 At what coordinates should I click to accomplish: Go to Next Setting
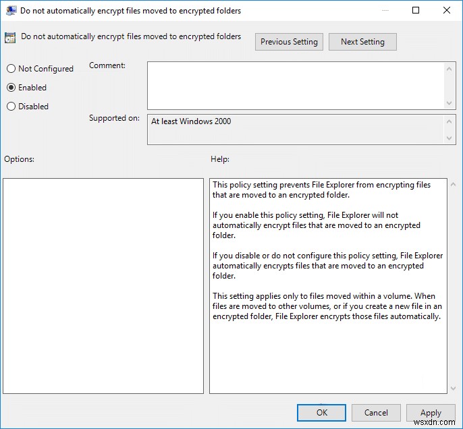(362, 42)
